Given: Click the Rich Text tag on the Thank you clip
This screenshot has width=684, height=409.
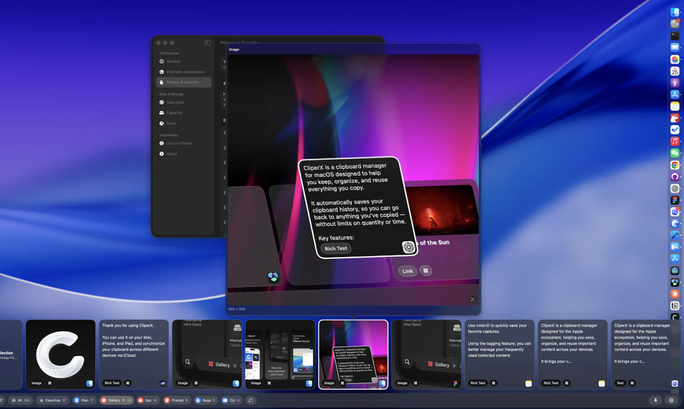Looking at the screenshot, I should 112,383.
